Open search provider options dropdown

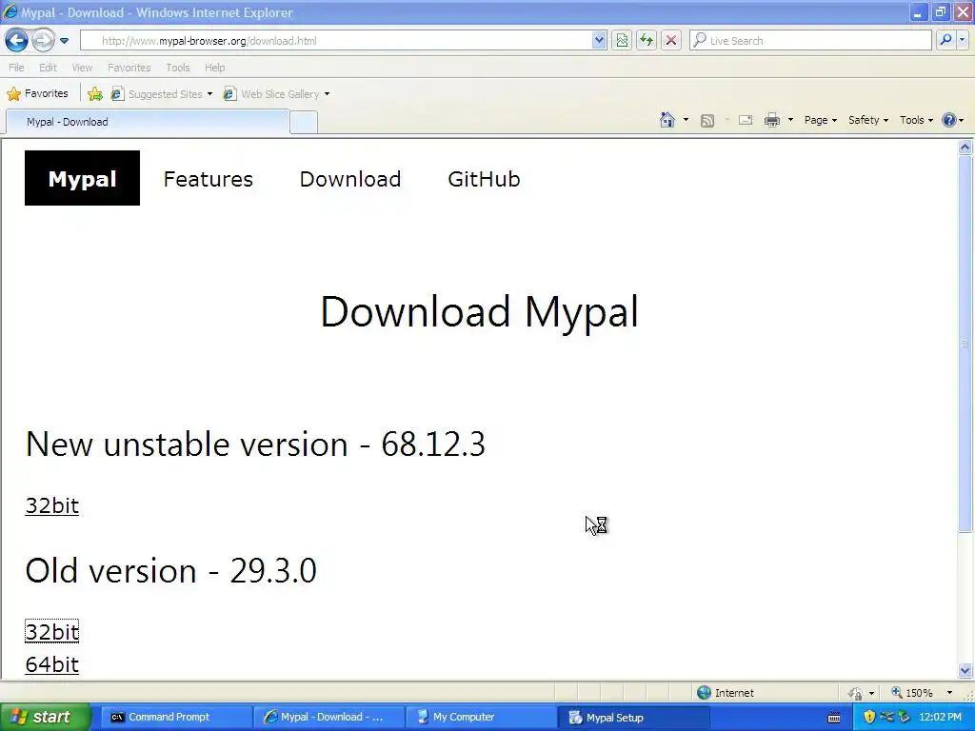pyautogui.click(x=962, y=41)
